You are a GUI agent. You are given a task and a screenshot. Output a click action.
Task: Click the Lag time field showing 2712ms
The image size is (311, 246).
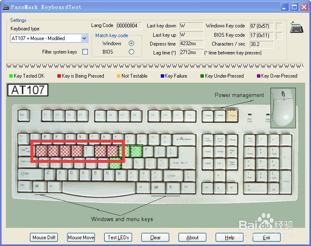tap(192, 53)
